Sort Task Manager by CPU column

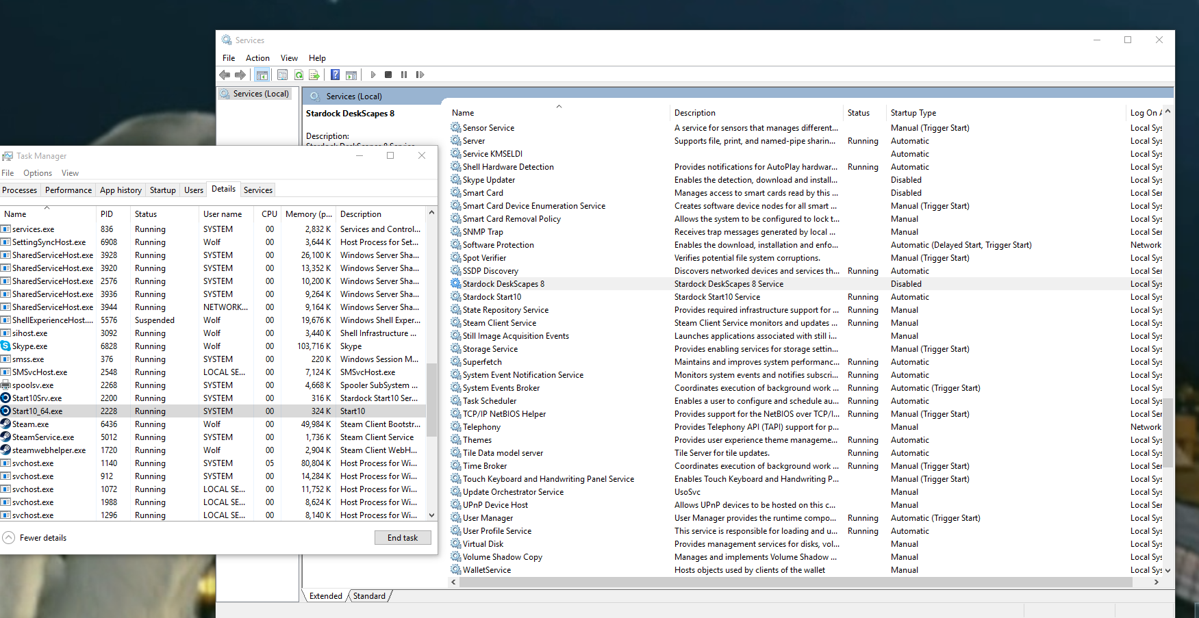(x=269, y=214)
